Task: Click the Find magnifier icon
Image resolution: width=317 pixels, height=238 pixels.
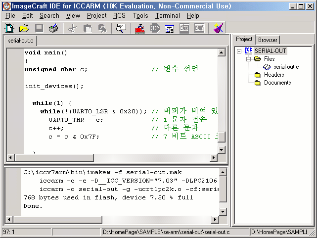Action: pos(121,28)
